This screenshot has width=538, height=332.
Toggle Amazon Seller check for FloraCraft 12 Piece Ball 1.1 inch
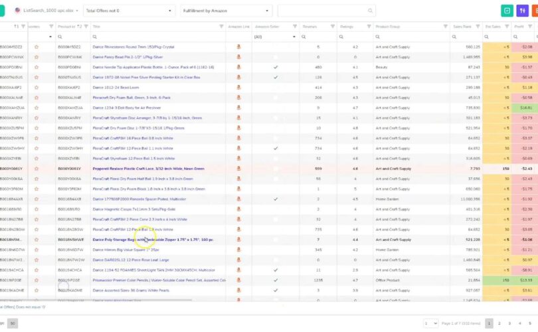tap(276, 148)
